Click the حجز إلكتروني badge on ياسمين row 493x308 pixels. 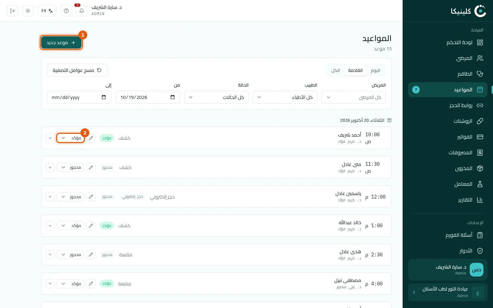point(132,197)
